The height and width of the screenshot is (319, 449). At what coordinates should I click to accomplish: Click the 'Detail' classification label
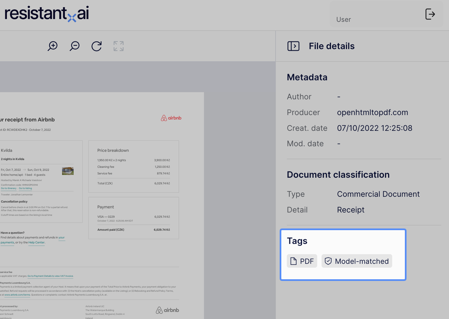click(x=297, y=210)
